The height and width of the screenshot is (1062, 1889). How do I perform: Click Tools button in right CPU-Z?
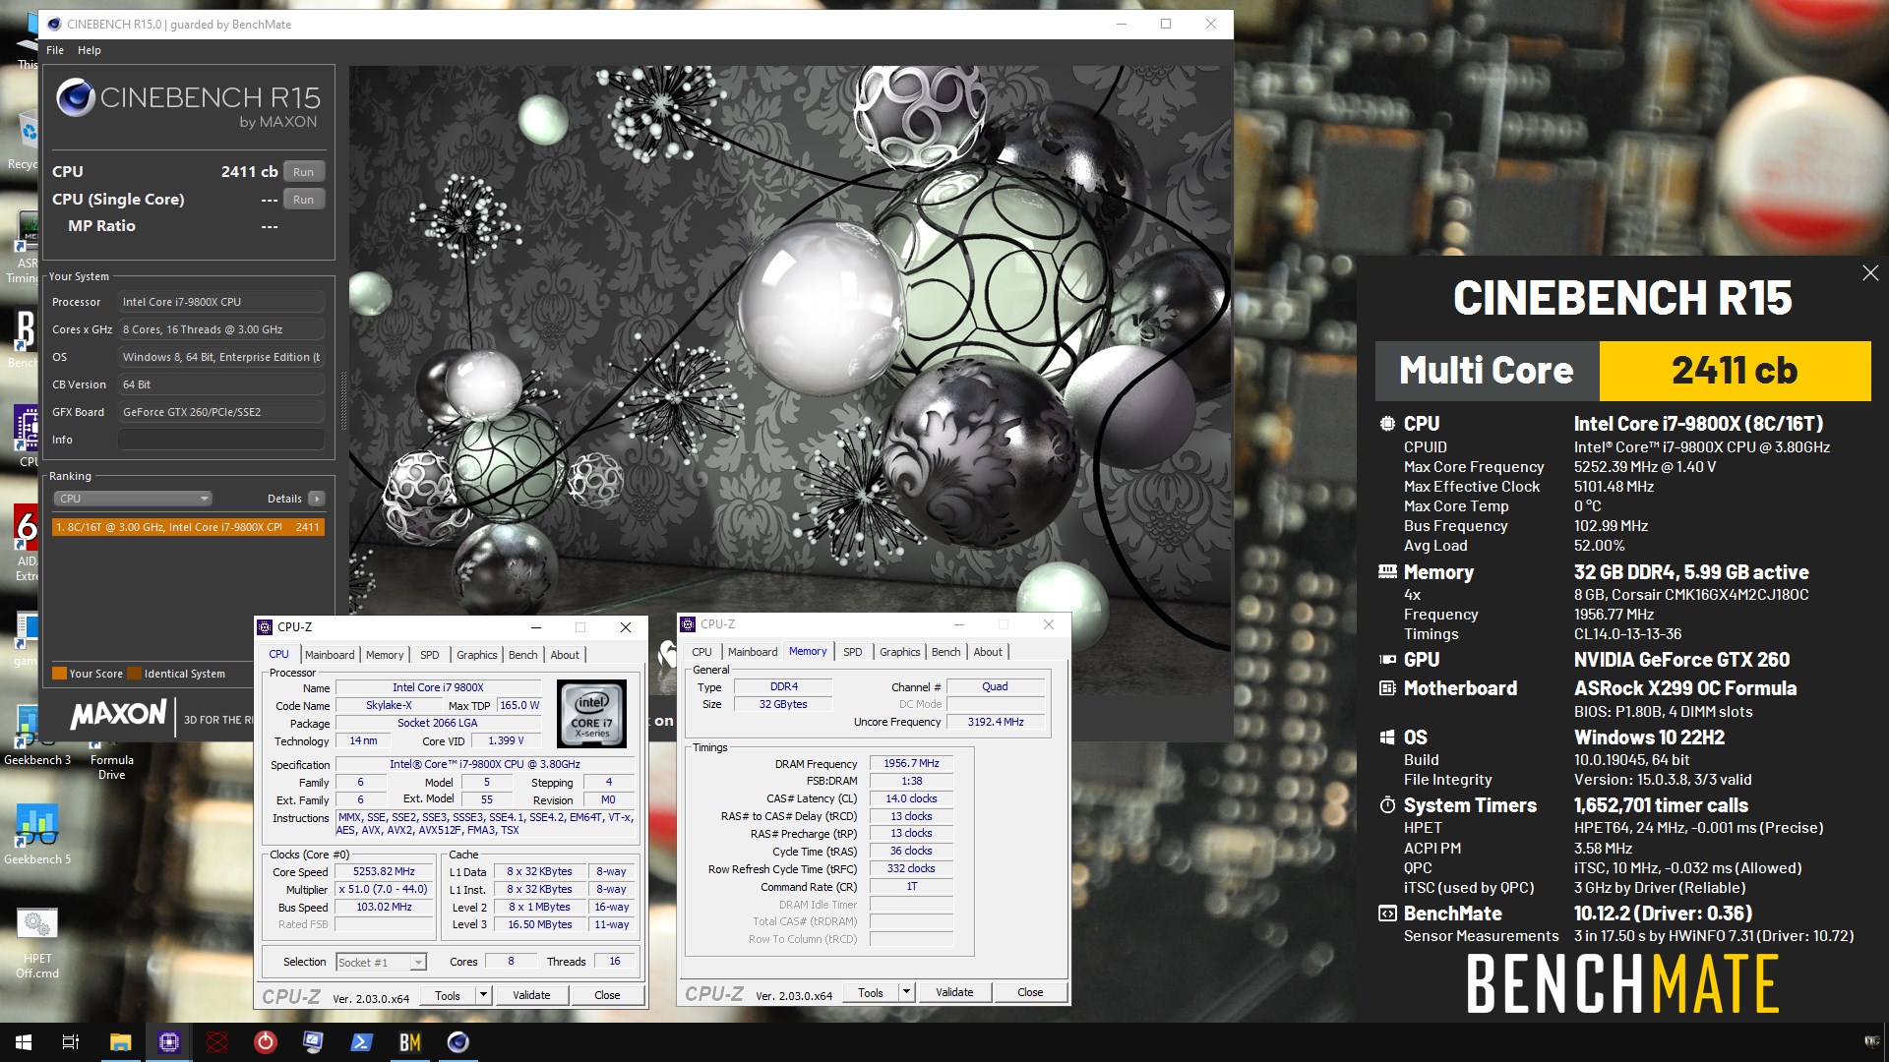(871, 993)
